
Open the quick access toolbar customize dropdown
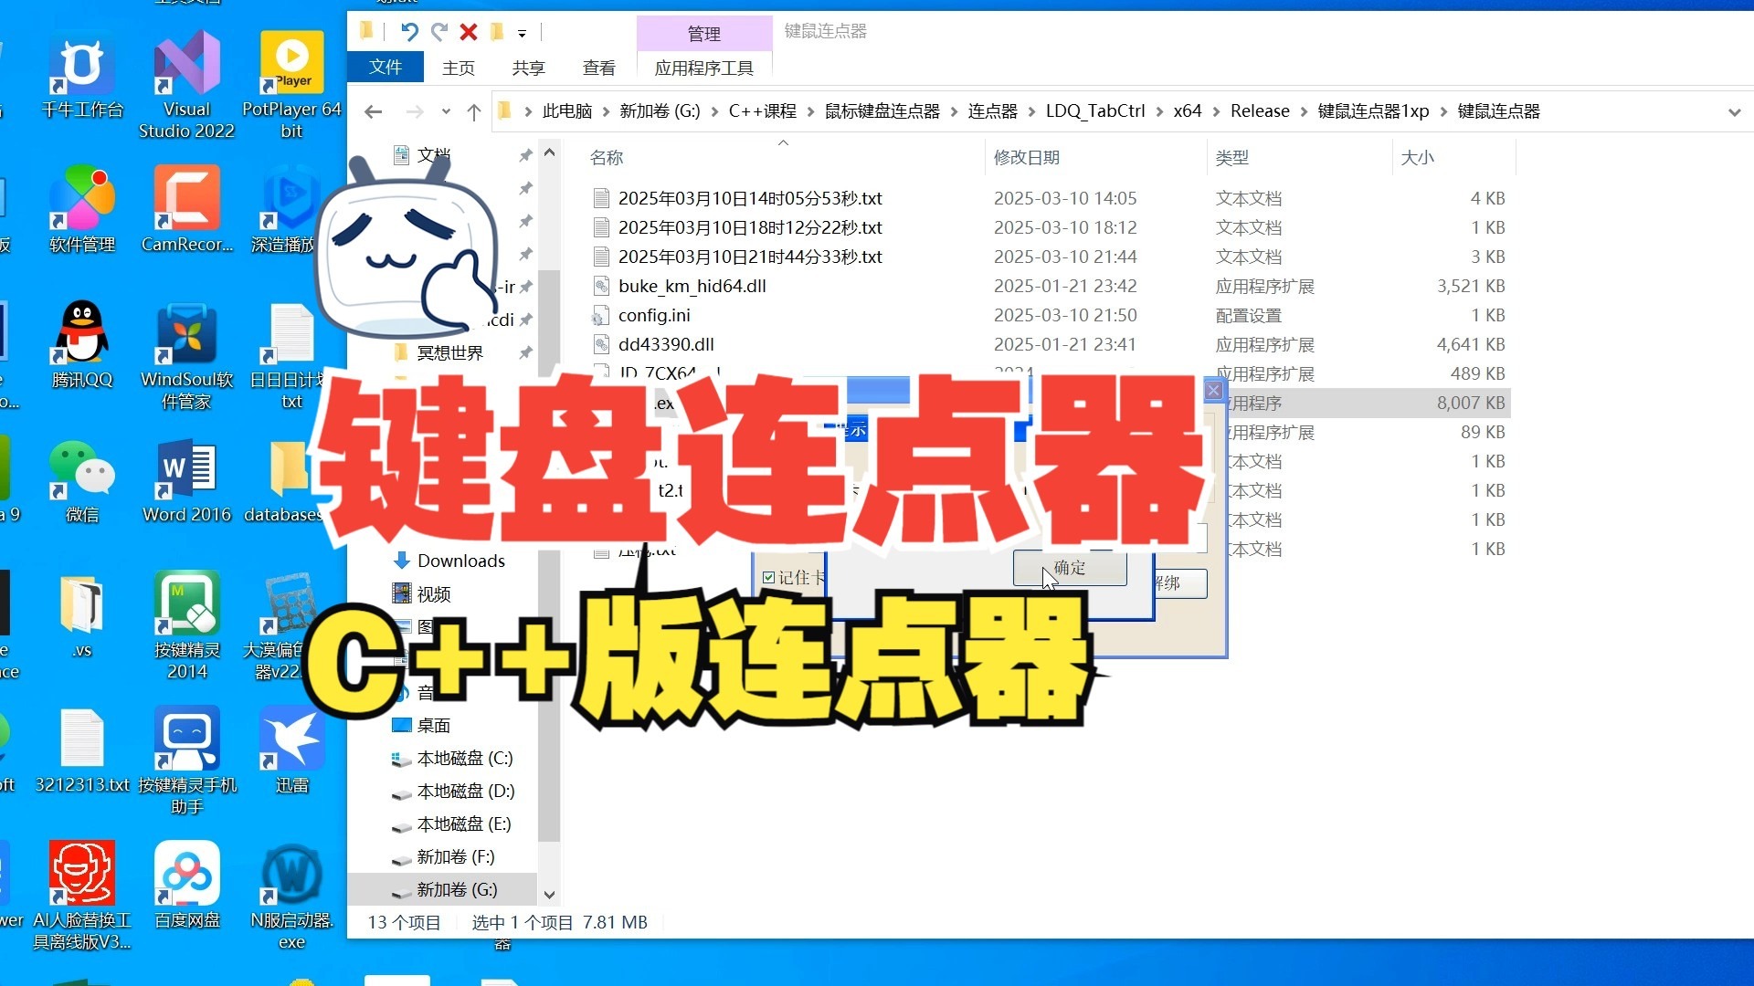522,34
